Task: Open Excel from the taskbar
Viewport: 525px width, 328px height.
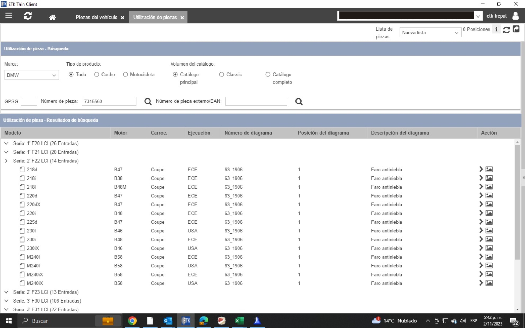Action: tap(239, 321)
